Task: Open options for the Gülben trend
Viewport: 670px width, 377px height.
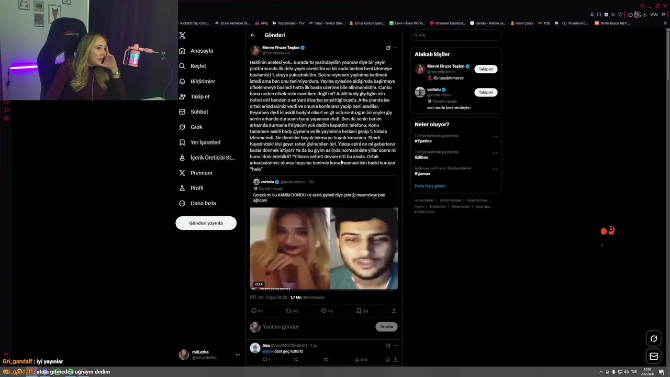Action: point(495,153)
